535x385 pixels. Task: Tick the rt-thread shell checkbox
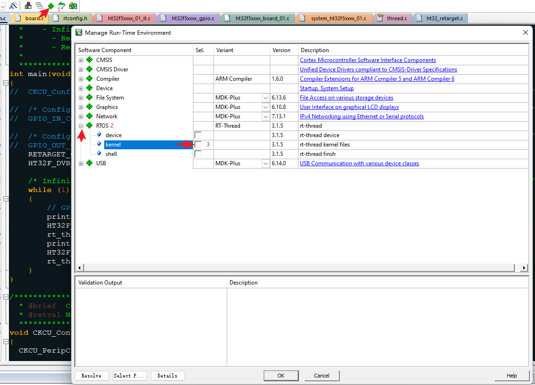point(198,154)
